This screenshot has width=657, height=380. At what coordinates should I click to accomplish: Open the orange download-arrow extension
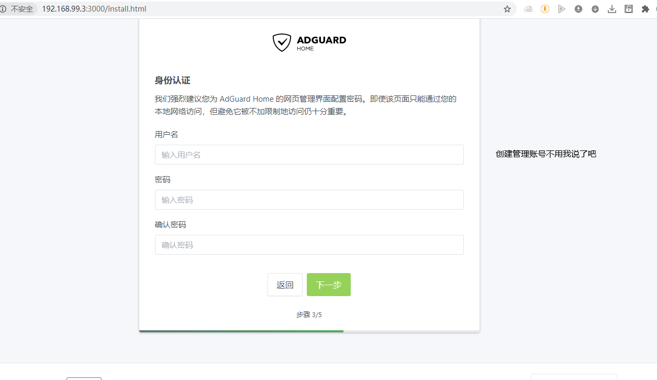545,9
